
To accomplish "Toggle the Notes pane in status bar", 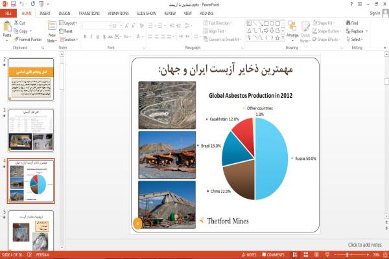I will 249,254.
